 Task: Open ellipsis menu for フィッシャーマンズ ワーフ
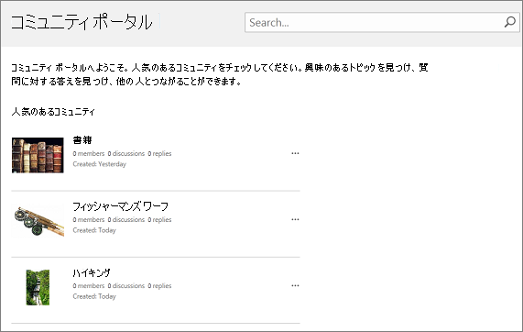pyautogui.click(x=295, y=219)
